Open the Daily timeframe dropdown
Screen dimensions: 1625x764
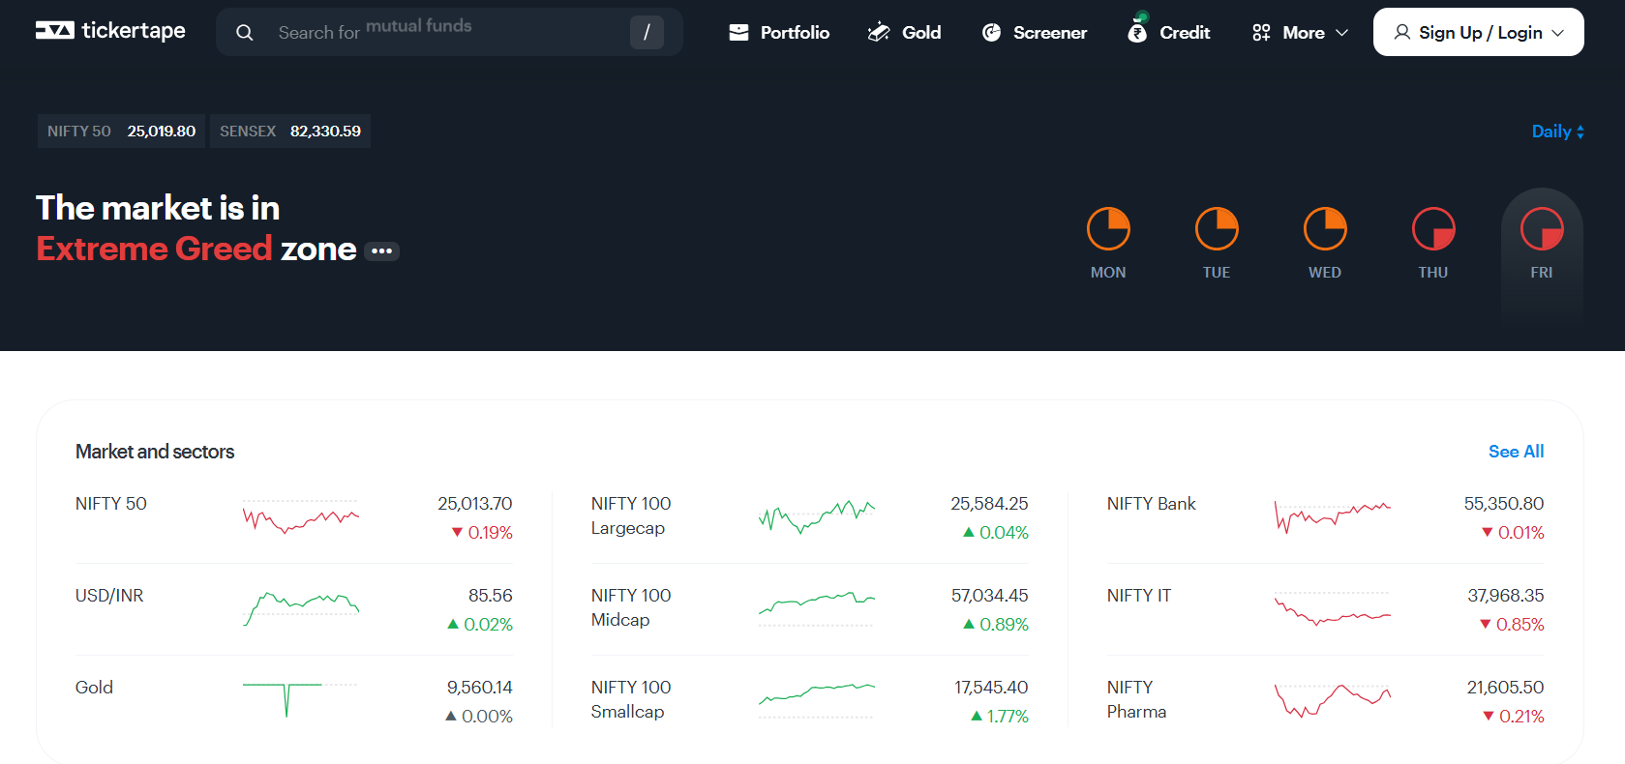point(1557,132)
